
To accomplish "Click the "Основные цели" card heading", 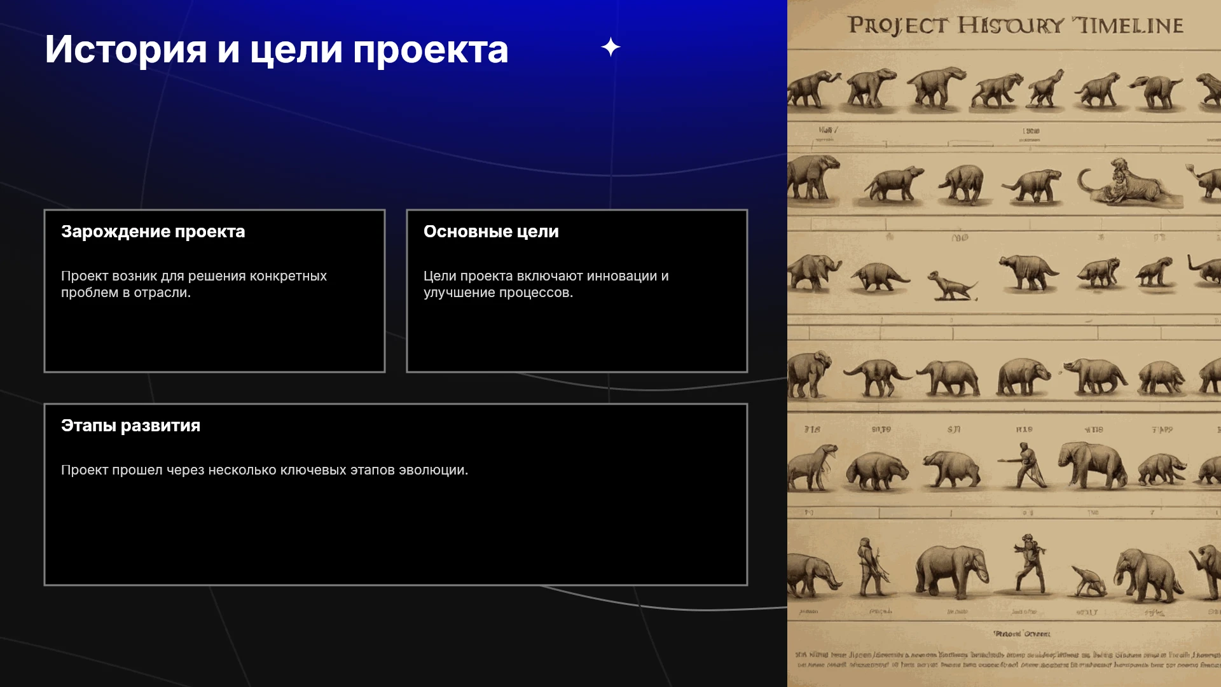I will click(x=491, y=232).
